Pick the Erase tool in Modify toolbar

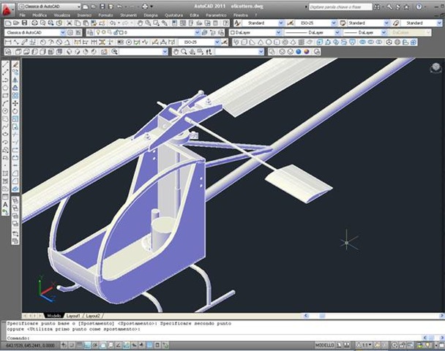pos(15,64)
